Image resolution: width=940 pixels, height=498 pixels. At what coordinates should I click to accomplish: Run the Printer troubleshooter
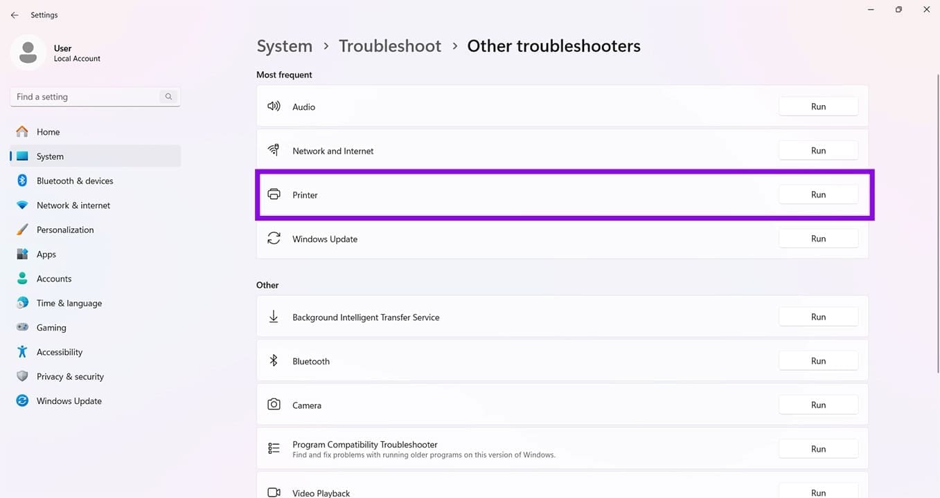click(818, 194)
